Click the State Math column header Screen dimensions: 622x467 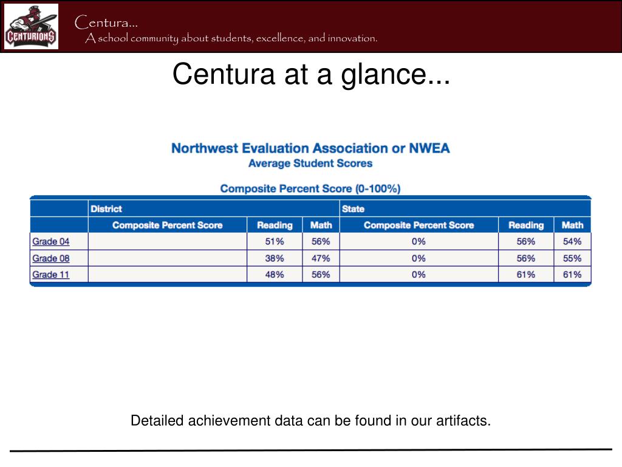click(x=572, y=225)
